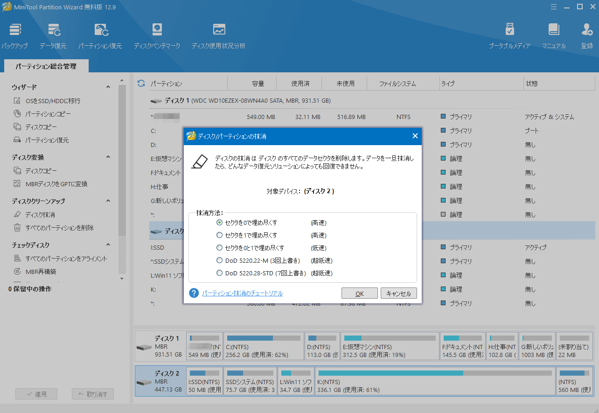Select MBRディスクをGPTに変換
The image size is (599, 413).
[x=50, y=184]
